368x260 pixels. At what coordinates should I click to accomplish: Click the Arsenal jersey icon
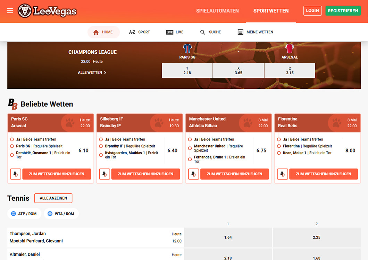click(x=290, y=49)
